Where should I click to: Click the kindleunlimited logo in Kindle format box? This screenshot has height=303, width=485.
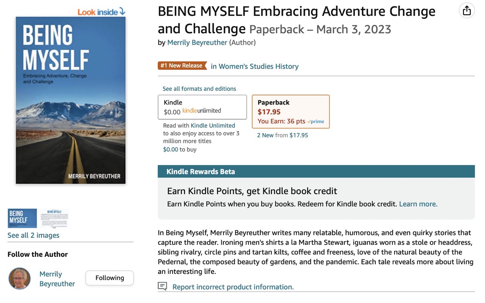(202, 111)
